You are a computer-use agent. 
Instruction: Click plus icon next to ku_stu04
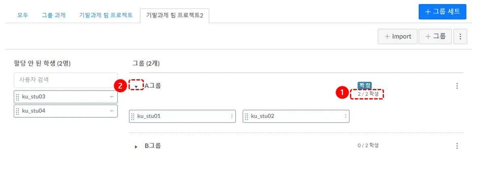click(x=112, y=111)
